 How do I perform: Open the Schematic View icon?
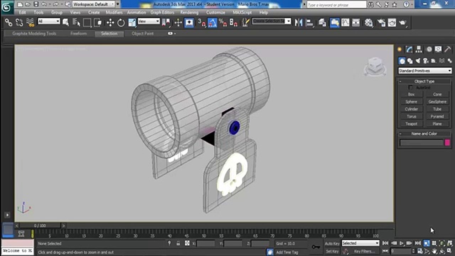356,23
